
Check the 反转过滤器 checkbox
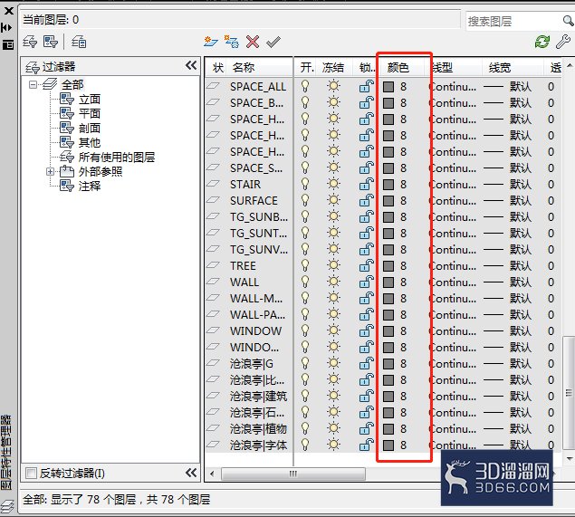(x=31, y=473)
